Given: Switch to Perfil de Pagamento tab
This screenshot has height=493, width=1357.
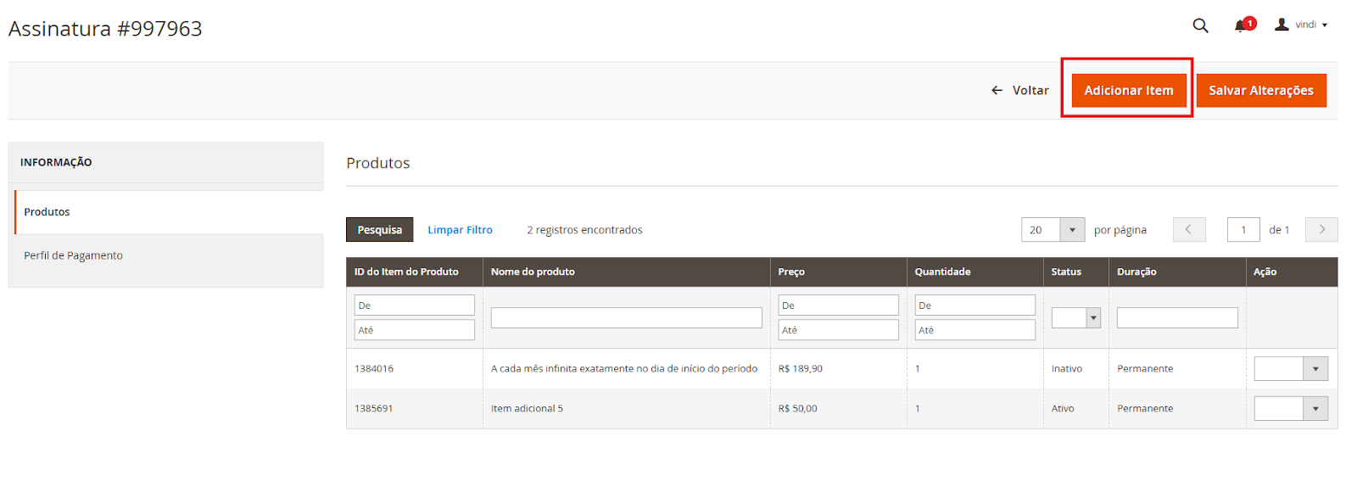Looking at the screenshot, I should pos(73,255).
